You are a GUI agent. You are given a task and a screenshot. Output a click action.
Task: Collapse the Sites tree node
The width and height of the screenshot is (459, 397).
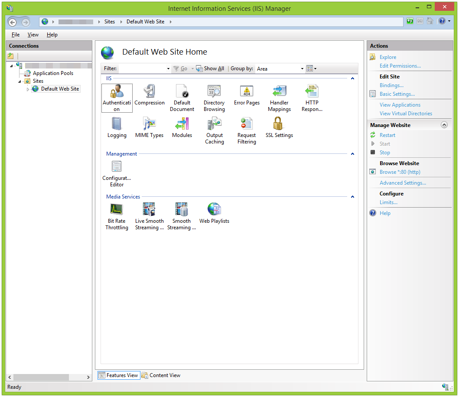[20, 81]
